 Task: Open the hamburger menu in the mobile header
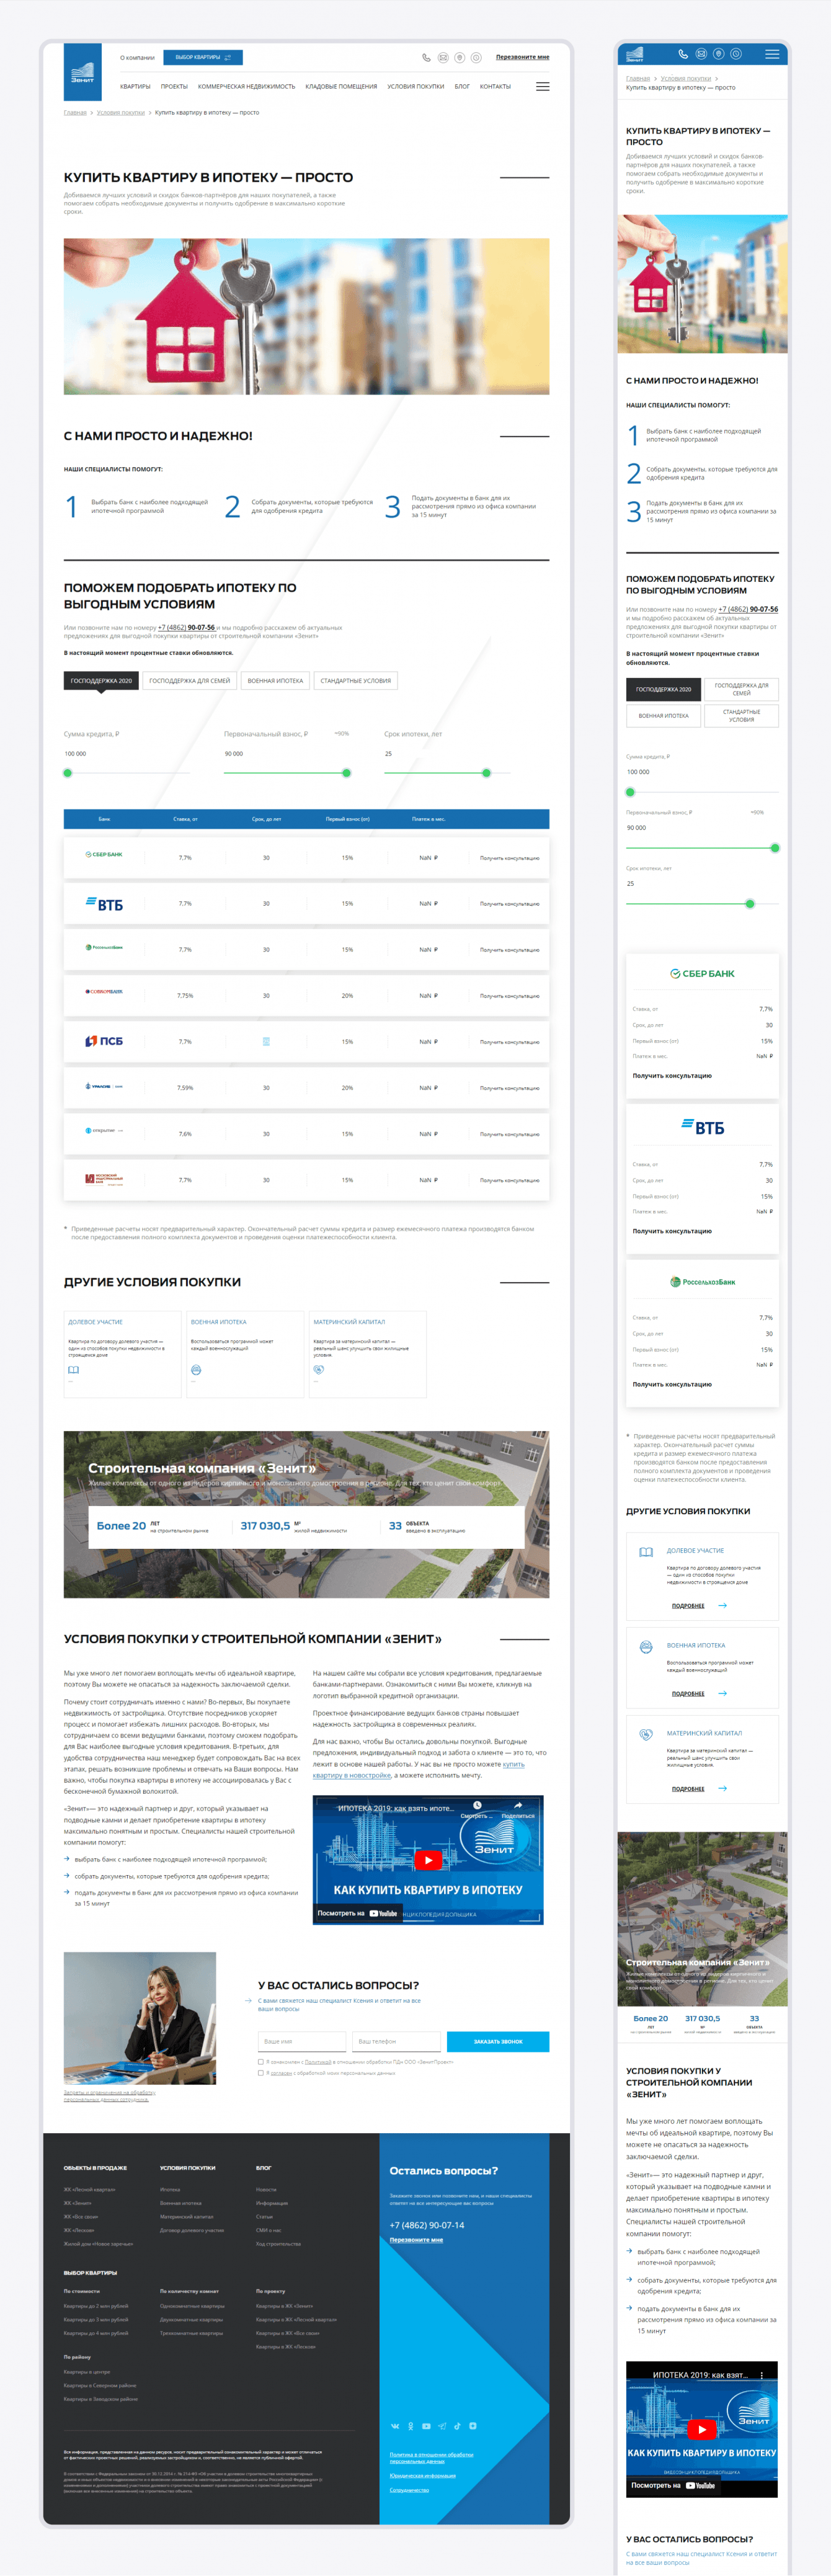(772, 54)
